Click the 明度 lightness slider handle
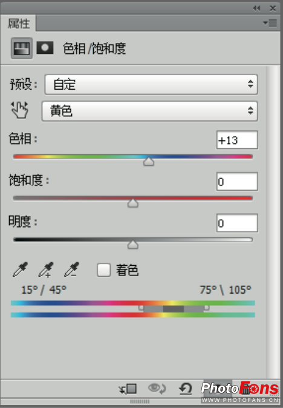The image size is (283, 408). (x=133, y=245)
